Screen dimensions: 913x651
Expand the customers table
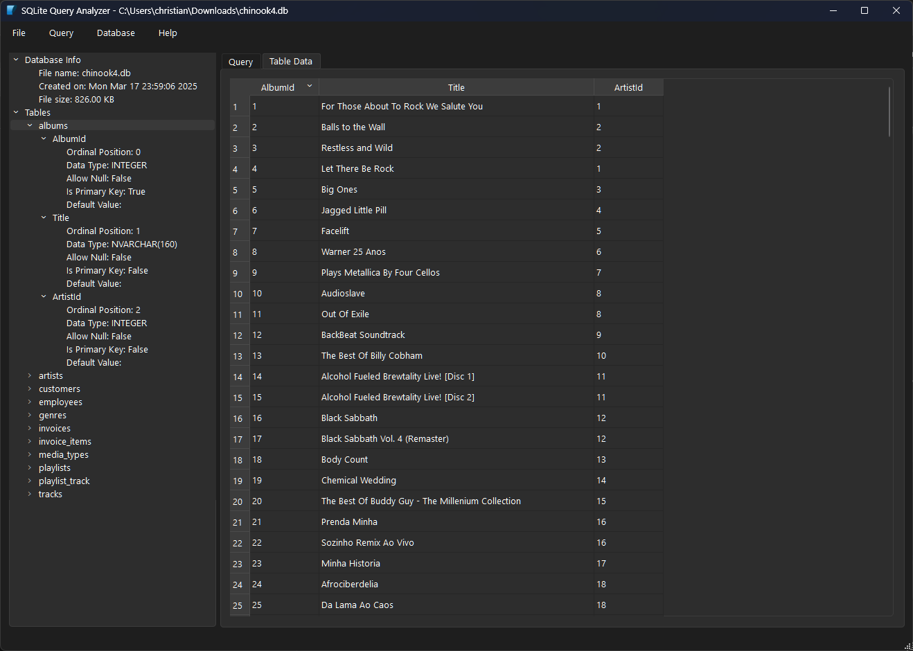[x=30, y=389]
